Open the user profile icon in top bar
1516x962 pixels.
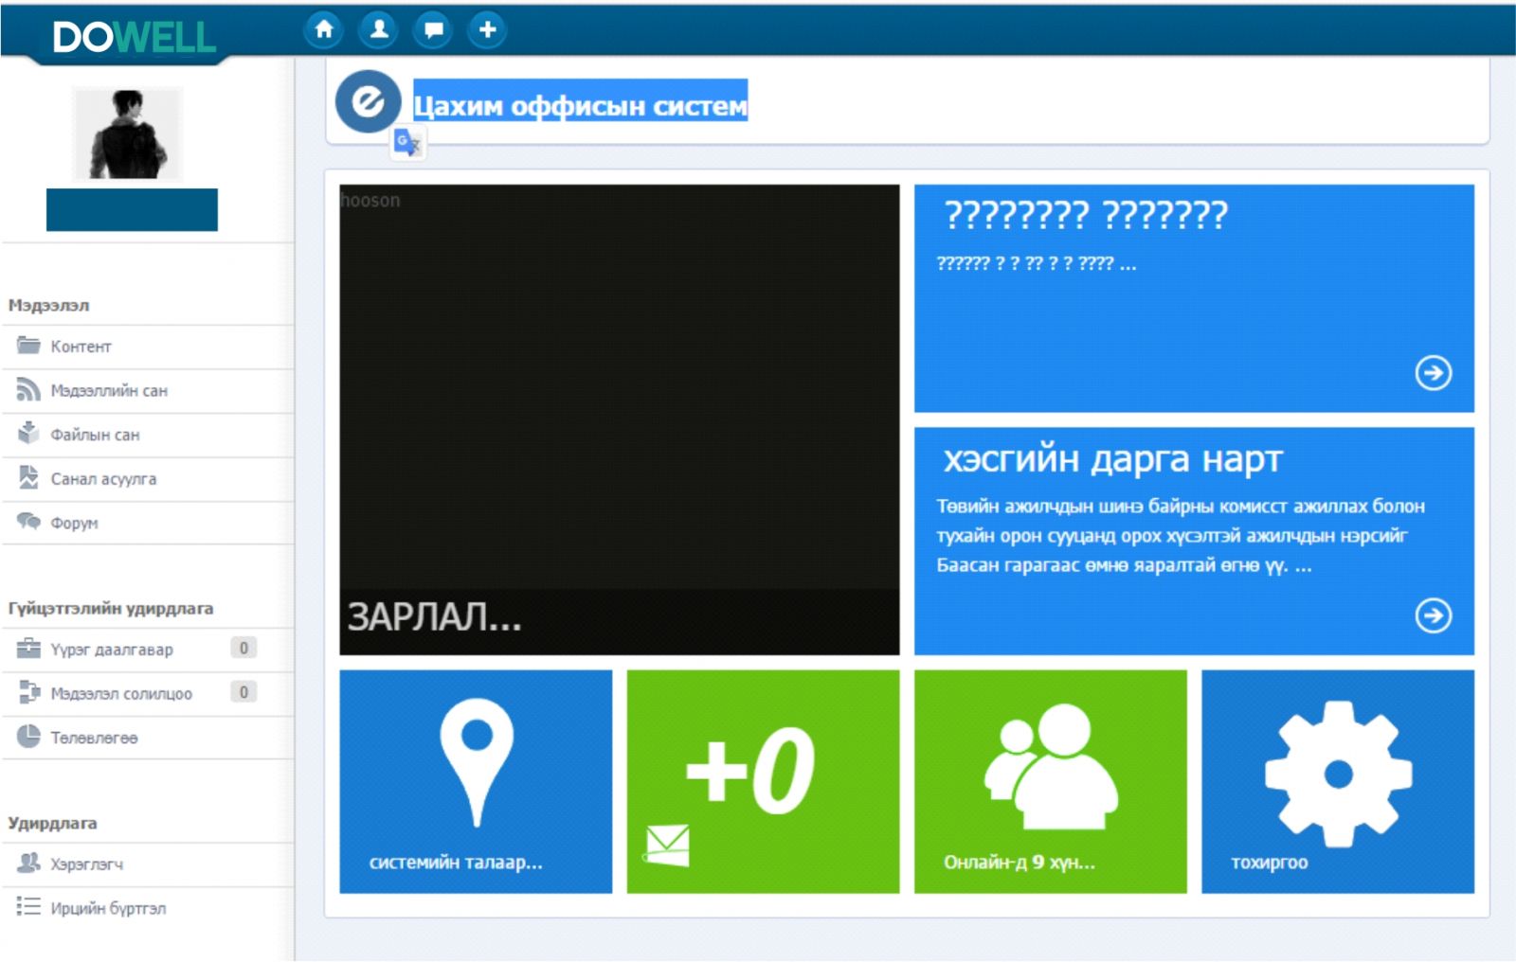(x=378, y=29)
